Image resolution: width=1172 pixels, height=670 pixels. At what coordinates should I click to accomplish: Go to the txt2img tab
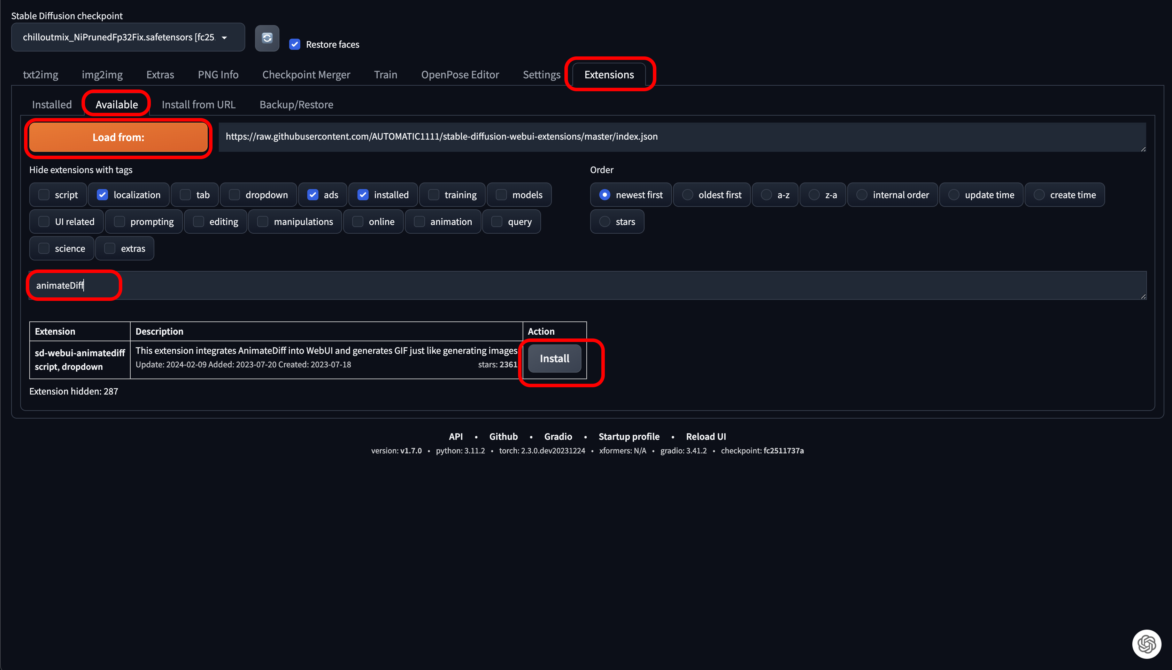click(40, 75)
